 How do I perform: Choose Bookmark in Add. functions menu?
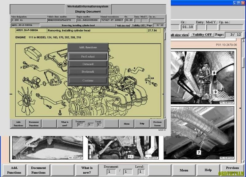click(x=88, y=72)
